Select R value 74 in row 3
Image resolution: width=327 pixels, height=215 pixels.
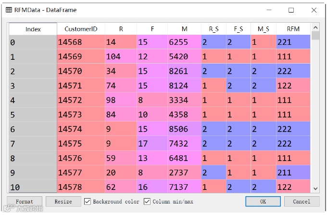[x=121, y=85]
